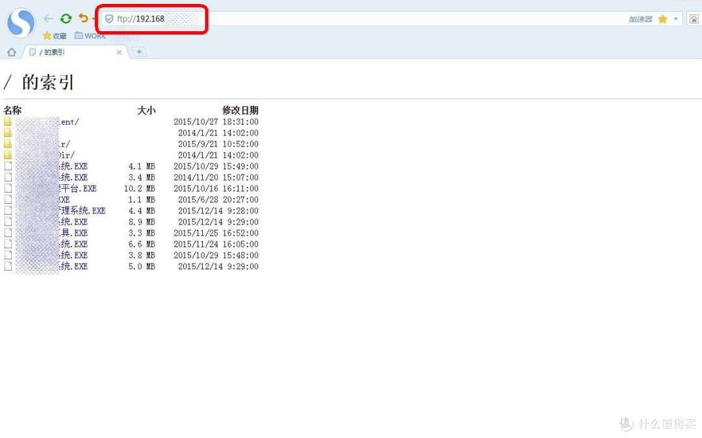Click the 名称 column header
This screenshot has height=438, width=702.
(12, 110)
